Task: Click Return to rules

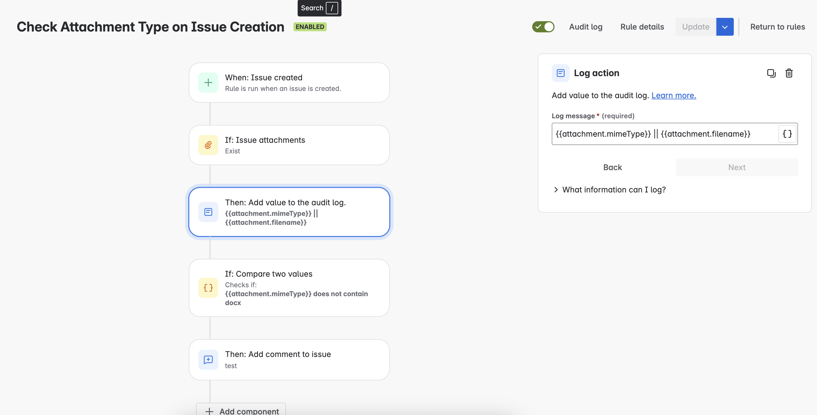Action: point(777,26)
